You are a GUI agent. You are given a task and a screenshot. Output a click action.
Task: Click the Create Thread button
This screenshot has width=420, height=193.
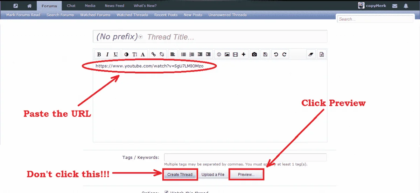(x=180, y=174)
